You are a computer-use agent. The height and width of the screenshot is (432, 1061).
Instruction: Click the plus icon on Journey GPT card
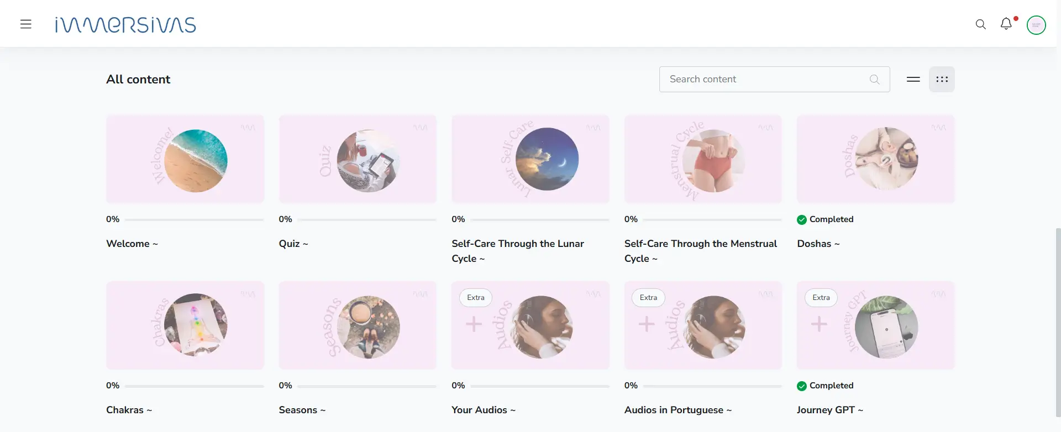tap(819, 324)
